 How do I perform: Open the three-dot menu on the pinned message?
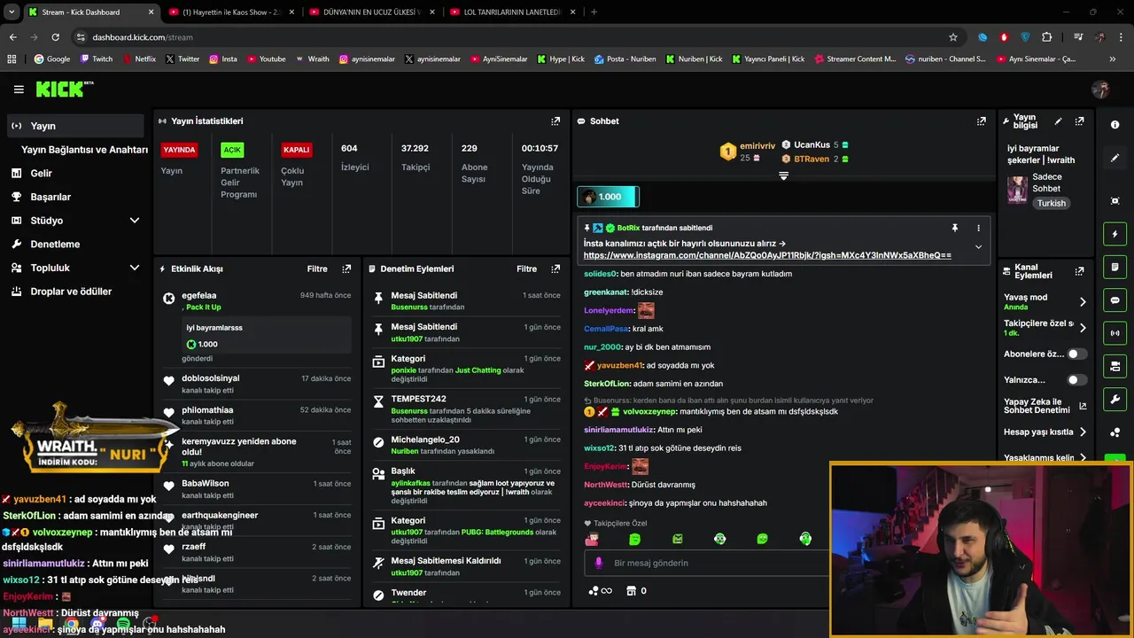coord(978,228)
